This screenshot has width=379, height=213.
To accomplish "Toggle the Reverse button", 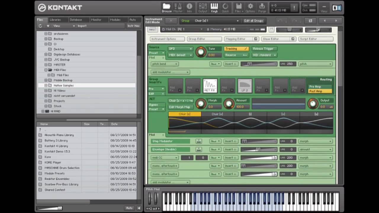I will tap(236, 55).
